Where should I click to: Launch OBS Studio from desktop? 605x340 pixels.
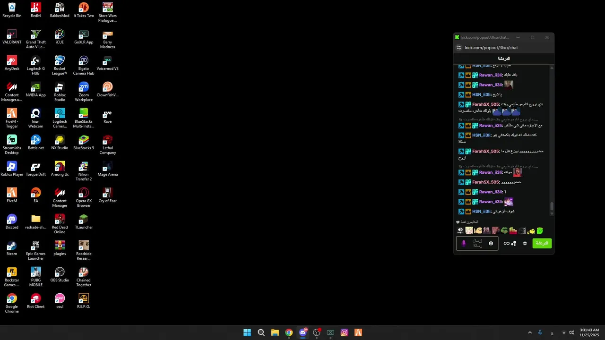(60, 275)
